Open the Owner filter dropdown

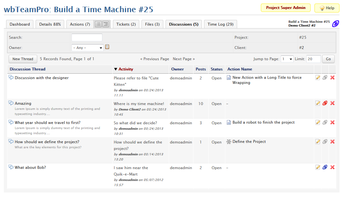87,48
